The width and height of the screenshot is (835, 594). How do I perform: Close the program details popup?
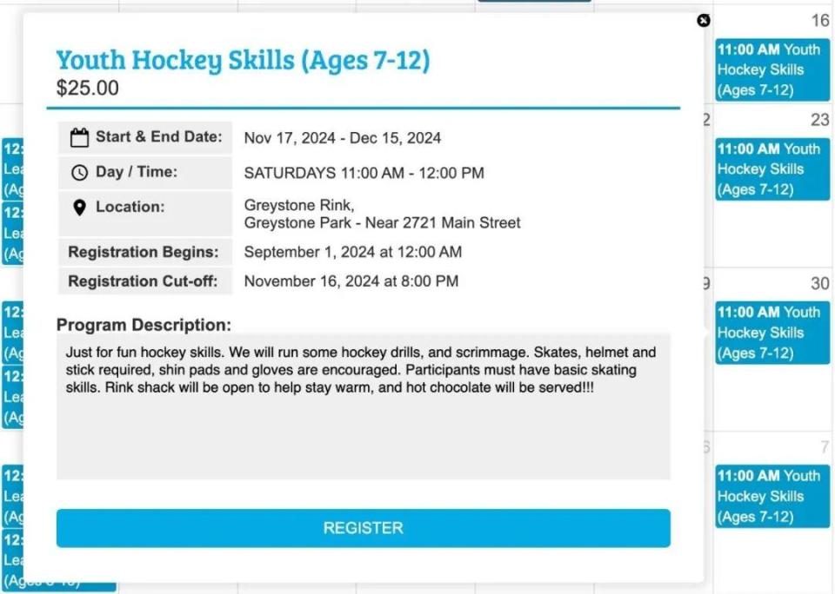click(704, 21)
